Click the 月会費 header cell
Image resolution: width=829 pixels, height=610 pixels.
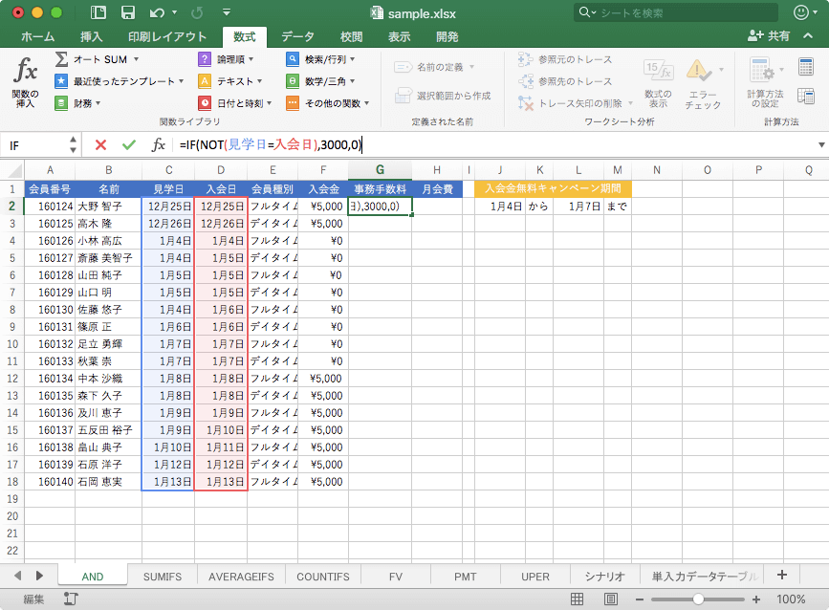pos(437,188)
